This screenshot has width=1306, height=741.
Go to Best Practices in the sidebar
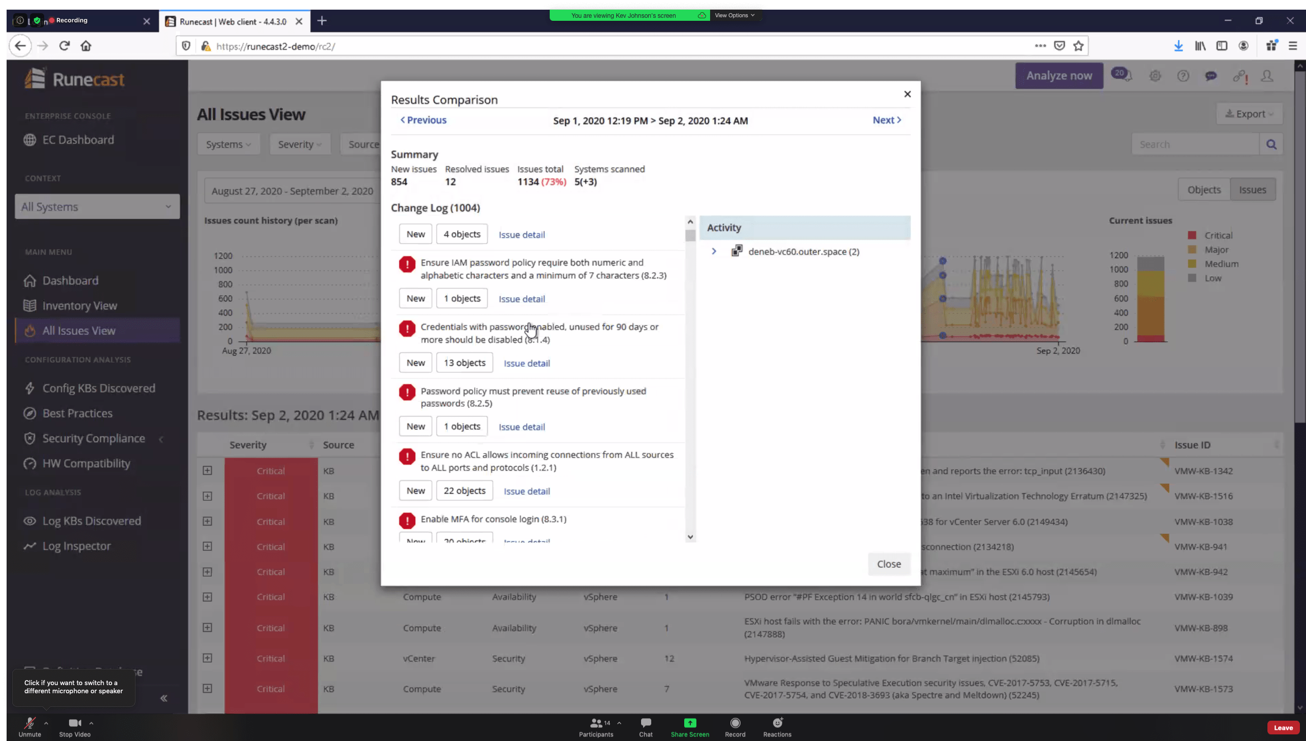77,413
